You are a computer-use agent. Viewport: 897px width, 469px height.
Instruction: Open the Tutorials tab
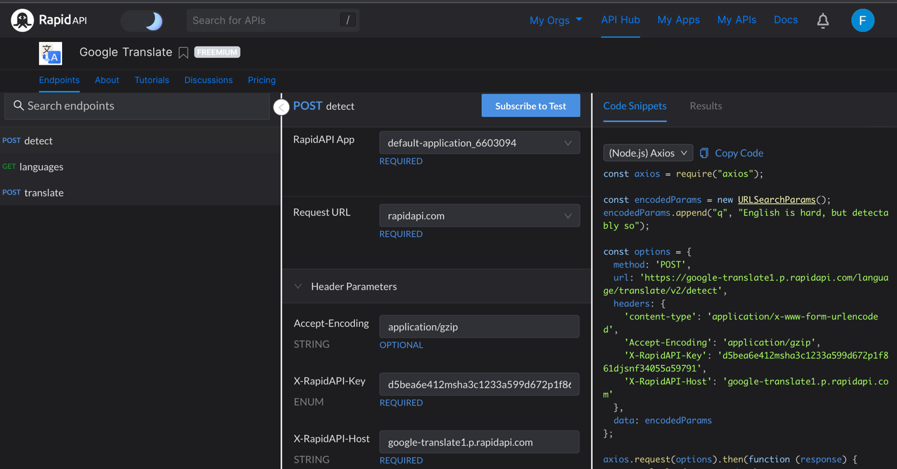point(152,80)
